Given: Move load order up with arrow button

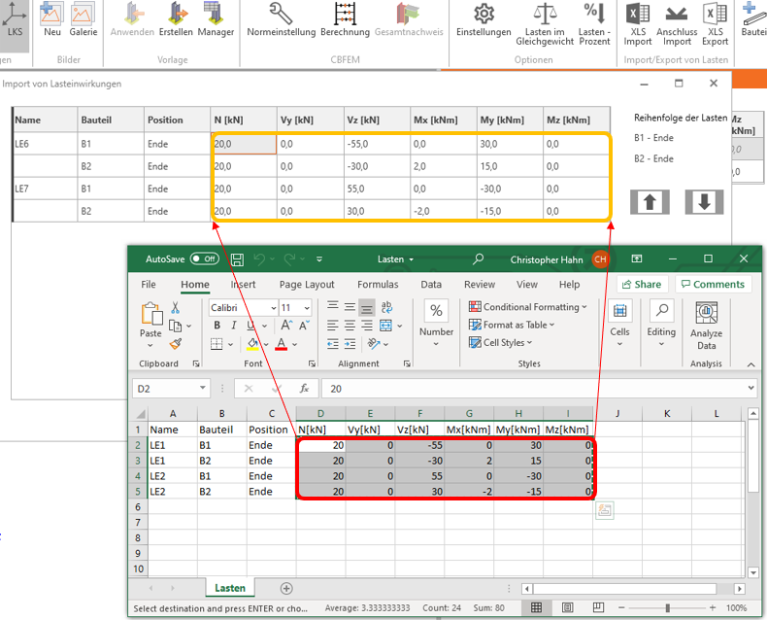Looking at the screenshot, I should coord(650,202).
